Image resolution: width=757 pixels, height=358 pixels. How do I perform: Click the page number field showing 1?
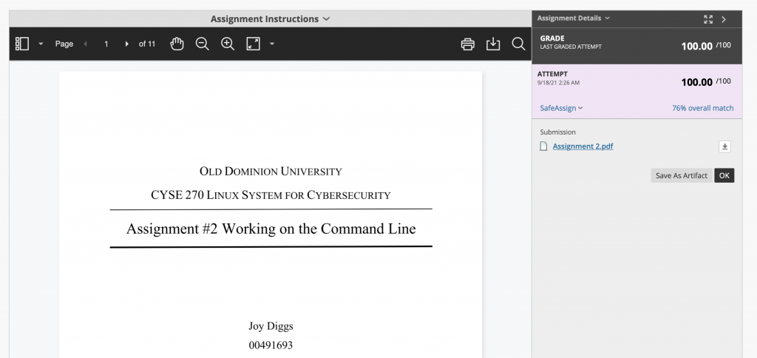click(106, 44)
